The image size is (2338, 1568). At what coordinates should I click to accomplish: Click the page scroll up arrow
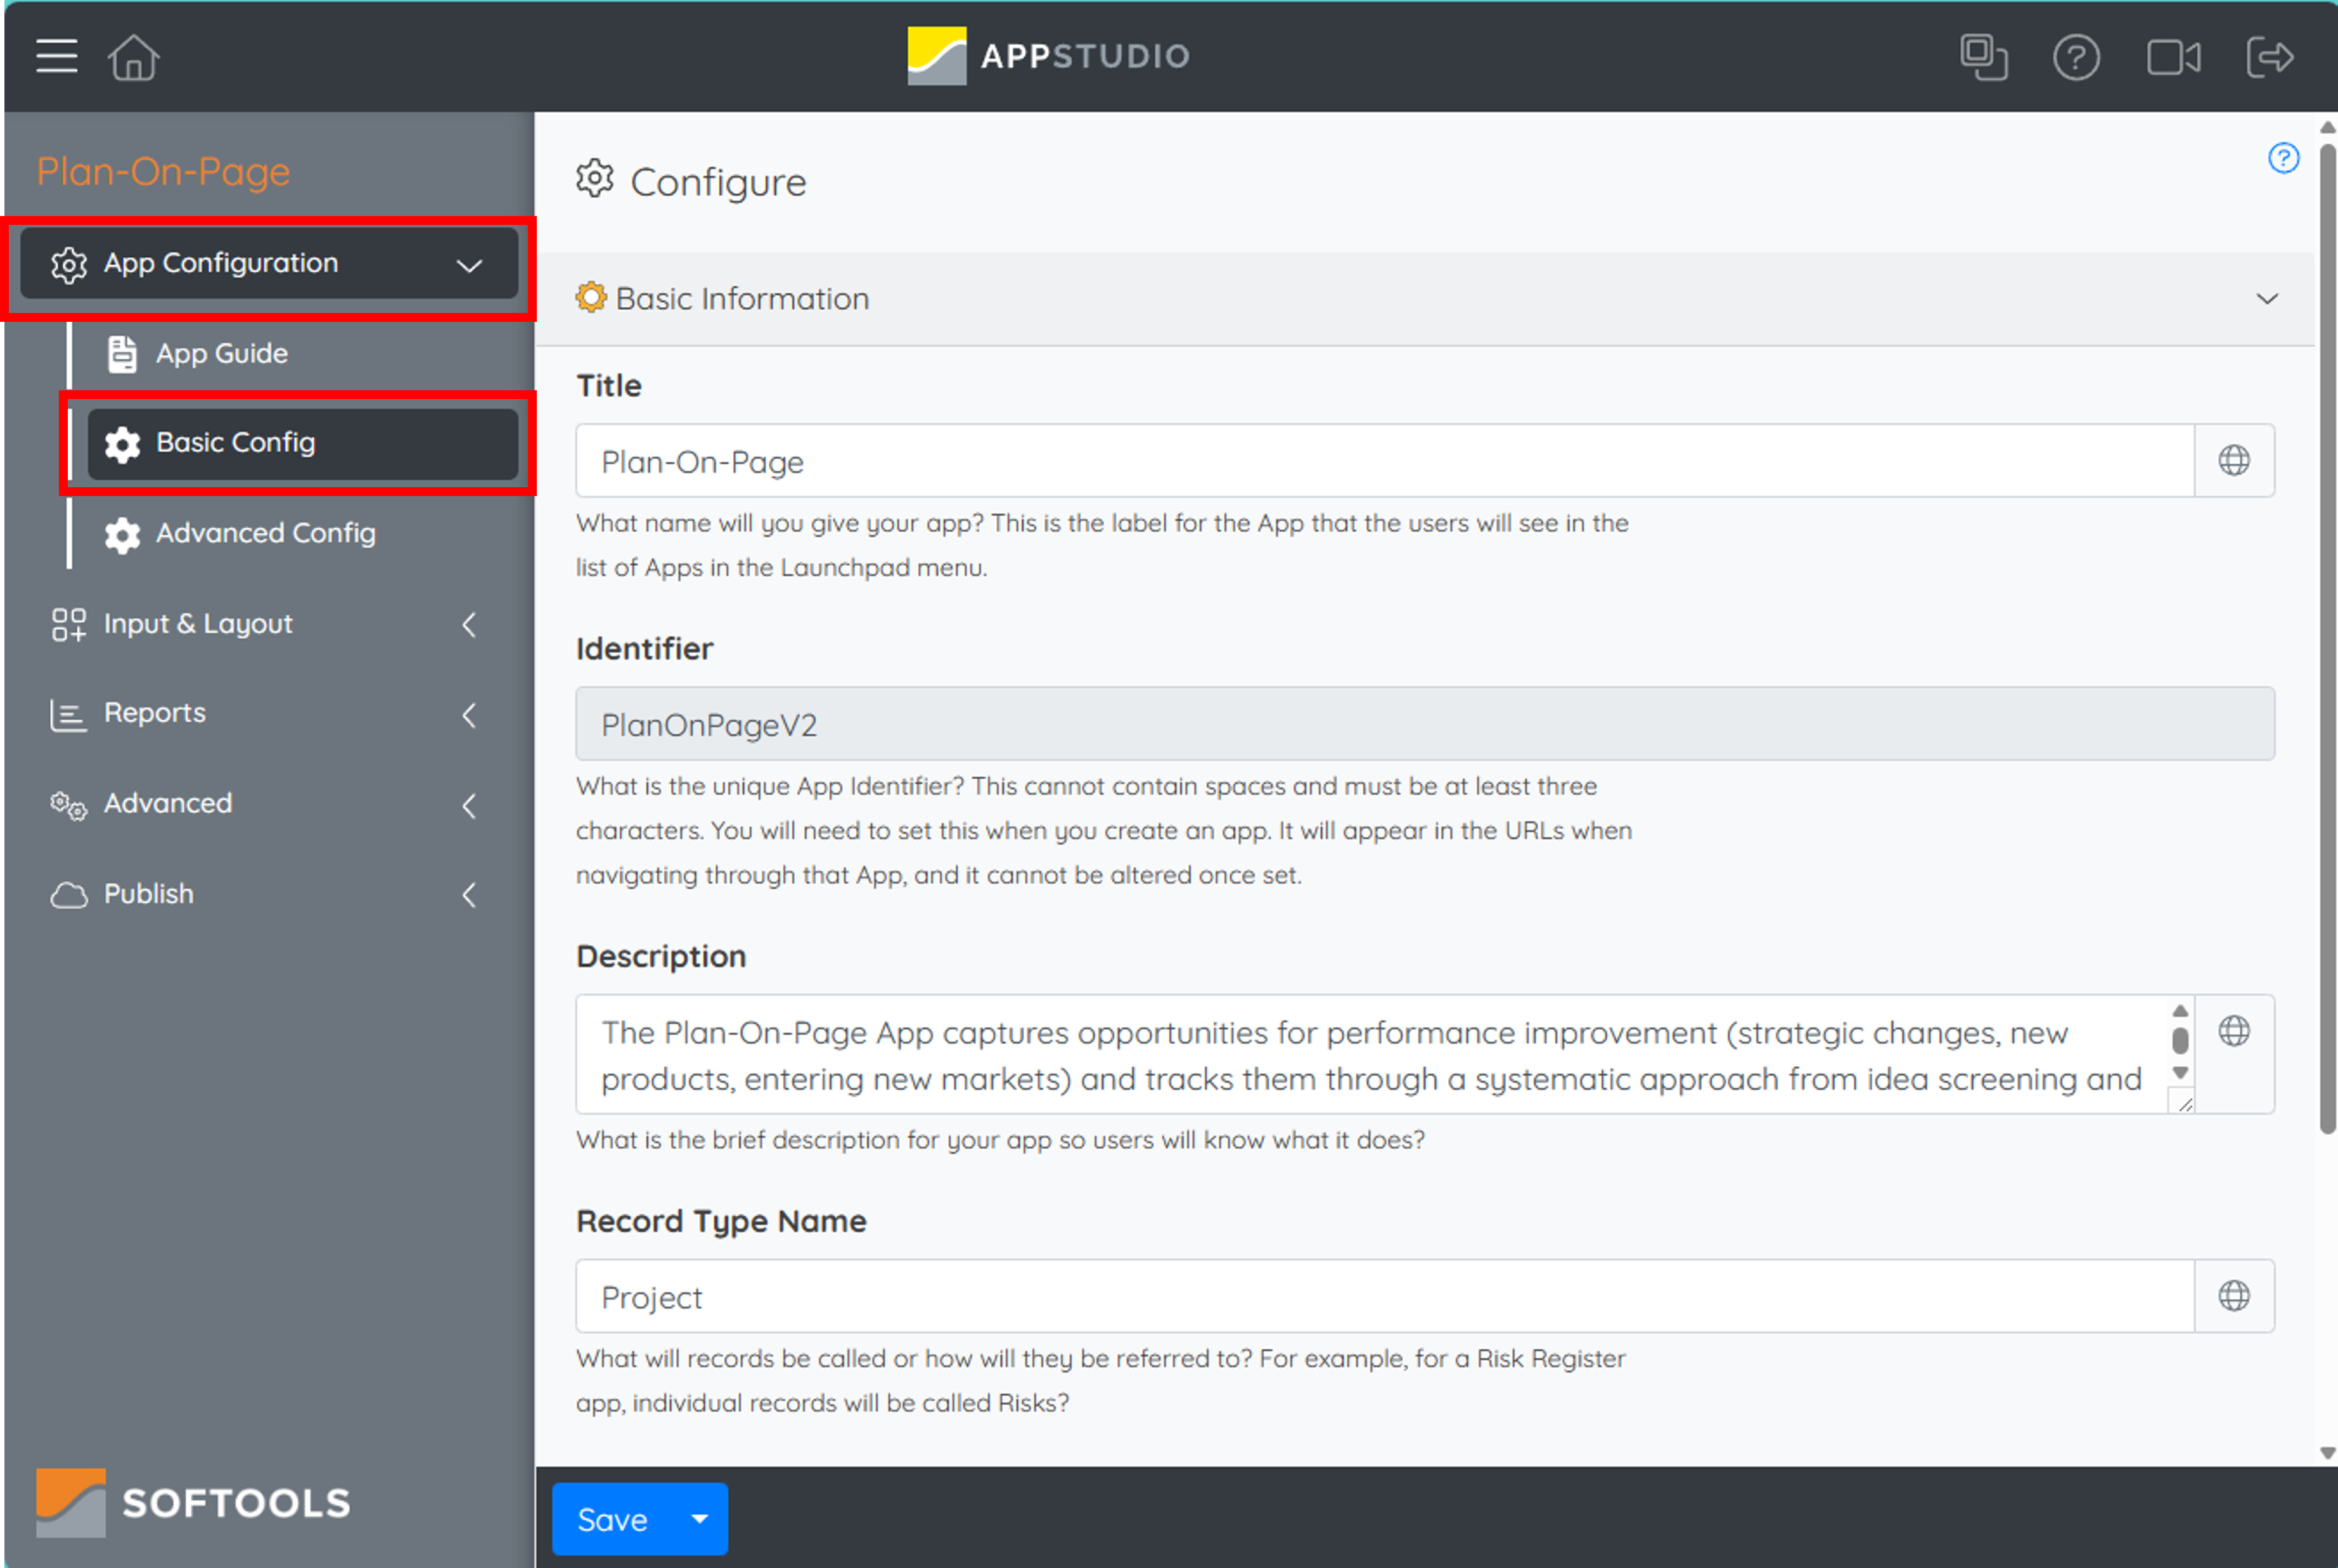pyautogui.click(x=2327, y=127)
